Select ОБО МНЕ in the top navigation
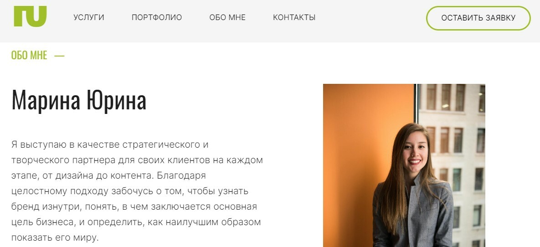Screen dimensions: 540x247 [x=227, y=17]
